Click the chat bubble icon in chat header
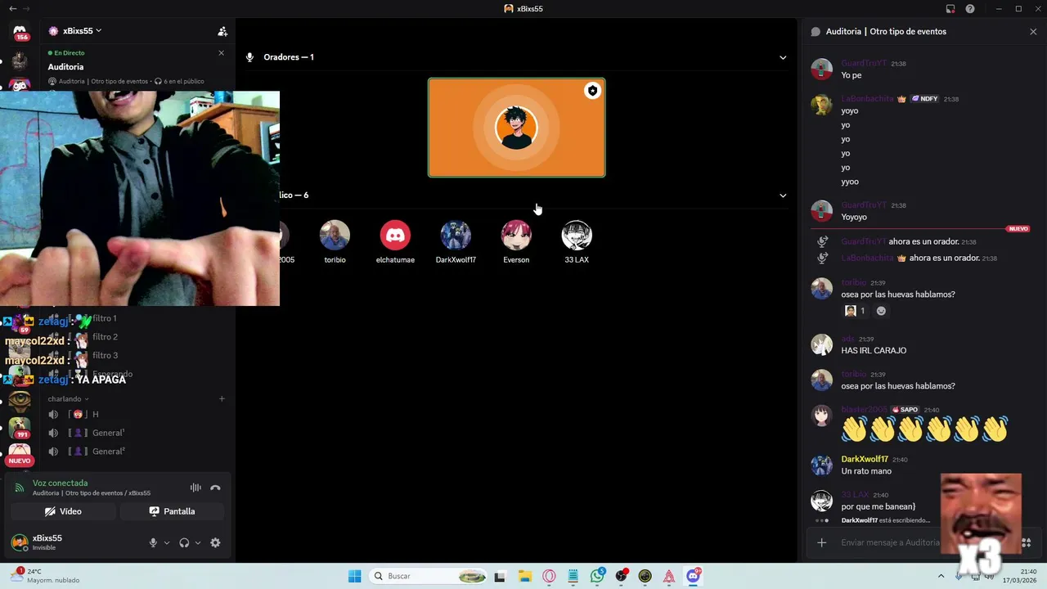Screen dimensions: 1047x589 [816, 32]
